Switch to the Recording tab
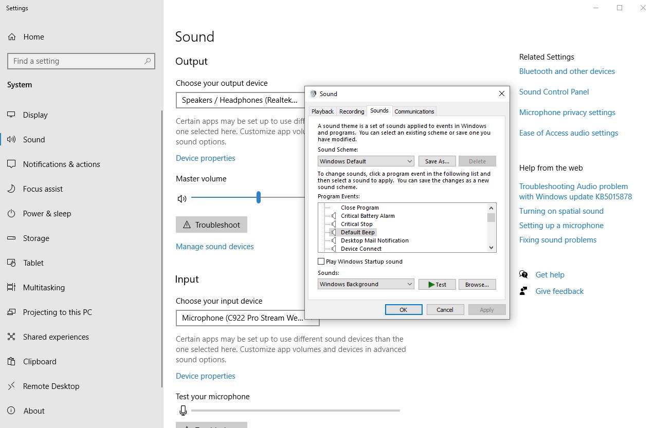The height and width of the screenshot is (428, 655). pyautogui.click(x=351, y=111)
